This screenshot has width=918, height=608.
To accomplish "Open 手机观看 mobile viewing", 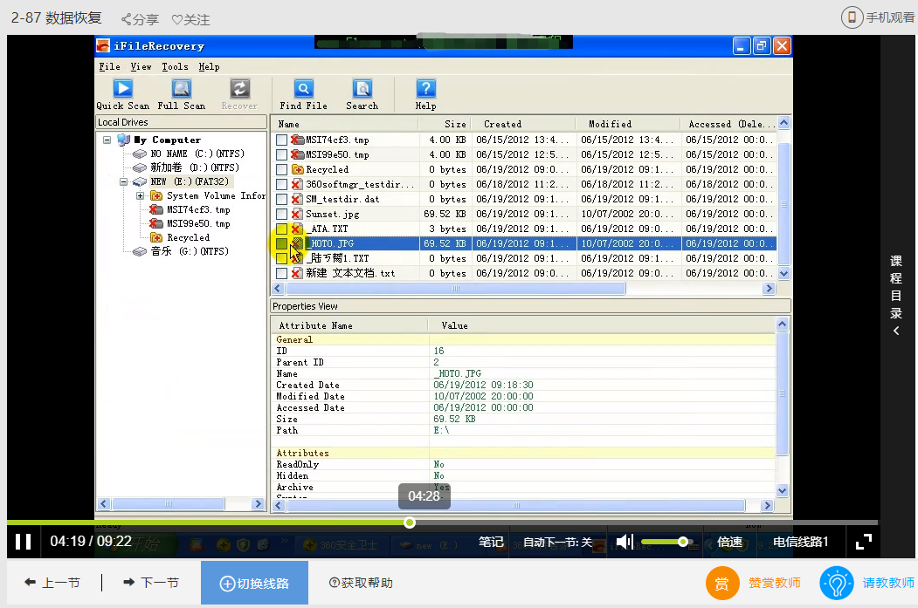I will (878, 17).
